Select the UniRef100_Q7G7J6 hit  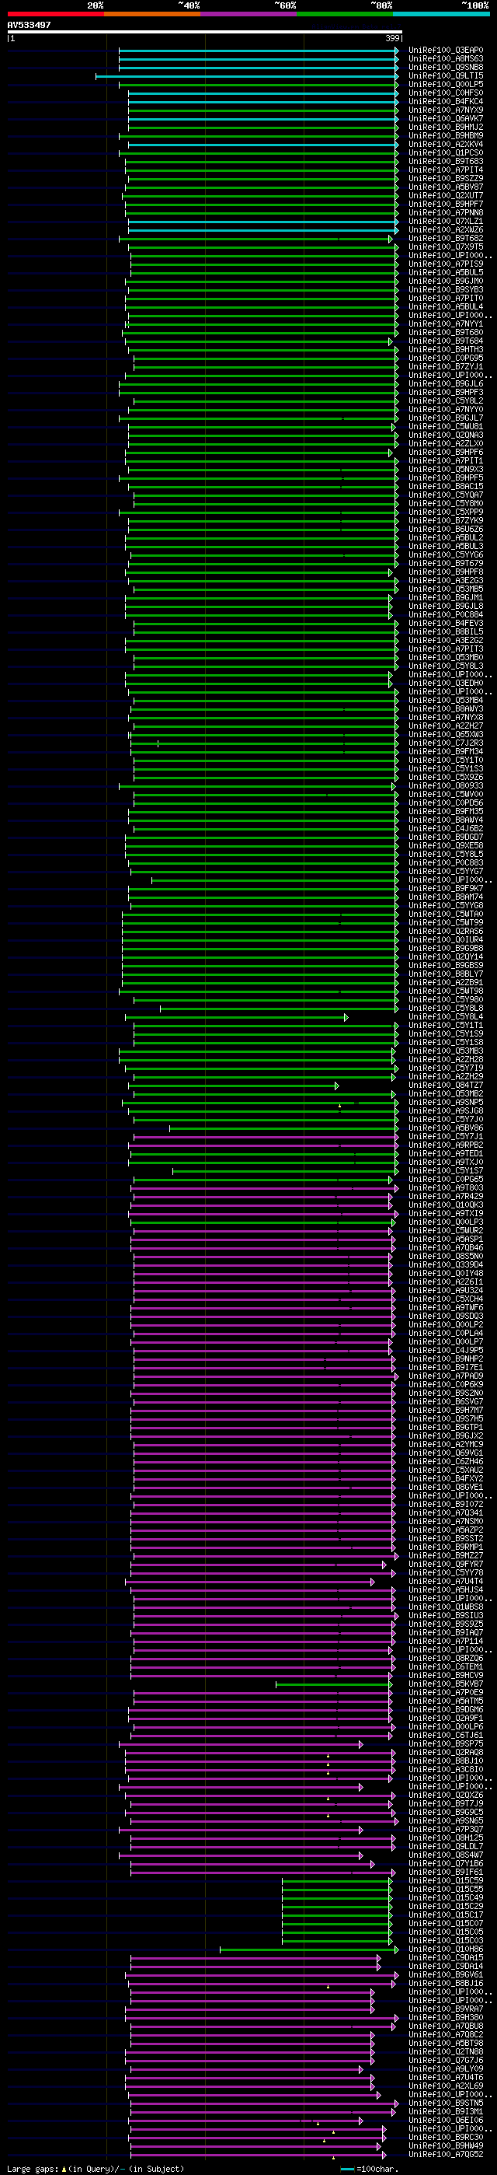click(x=447, y=2061)
